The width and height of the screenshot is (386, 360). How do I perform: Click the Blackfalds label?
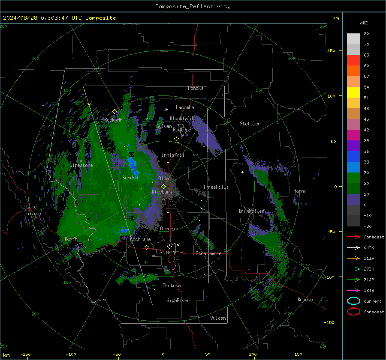tap(182, 119)
